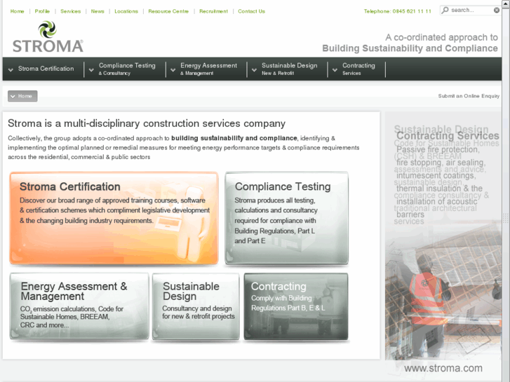510x382 pixels.
Task: Click the Home breadcrumb dropdown button
Action: [x=22, y=96]
